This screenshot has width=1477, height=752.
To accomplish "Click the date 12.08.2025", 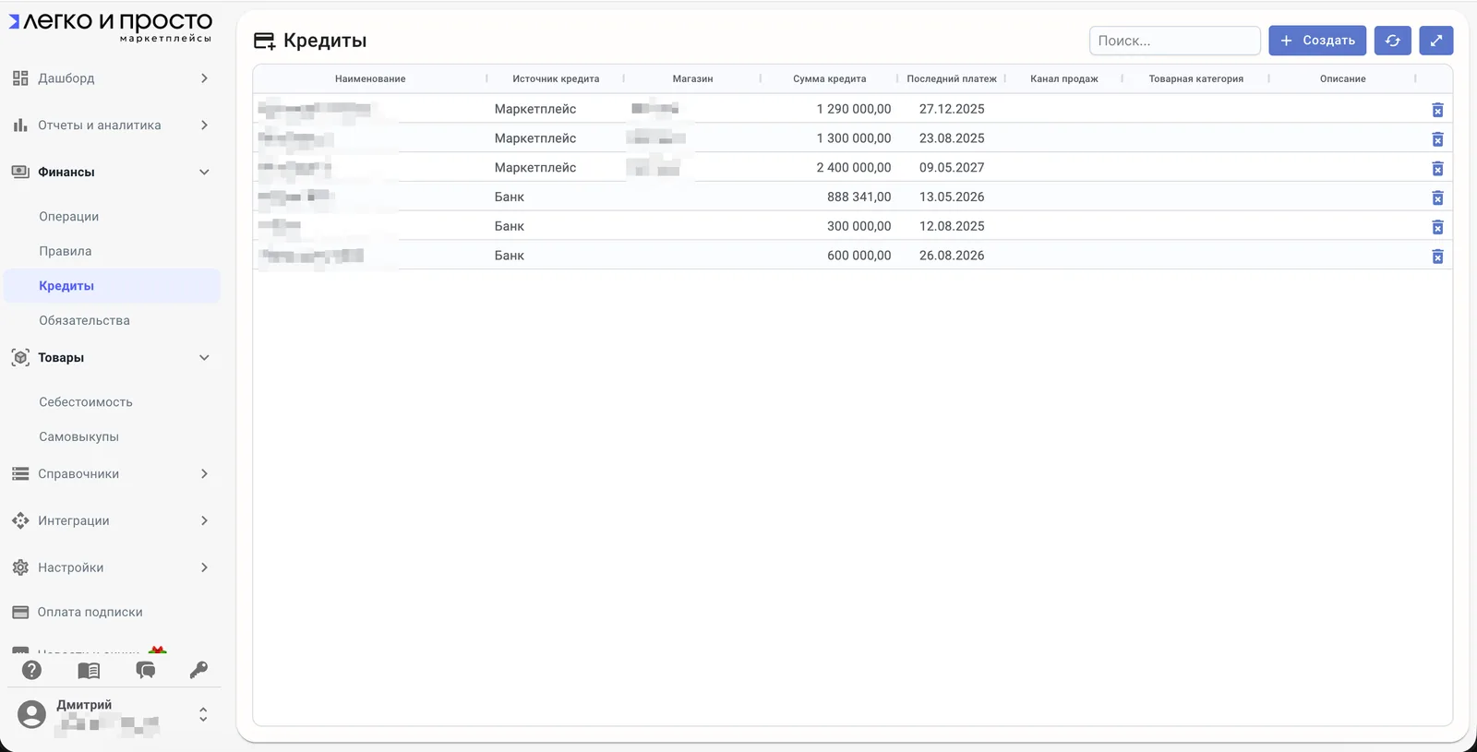I will tap(952, 226).
